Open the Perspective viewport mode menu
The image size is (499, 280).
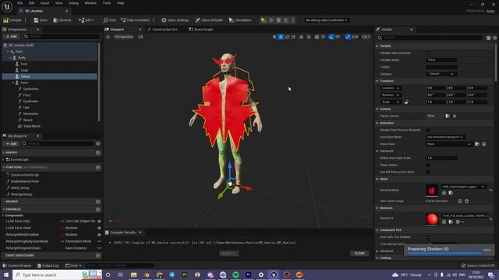tap(124, 37)
